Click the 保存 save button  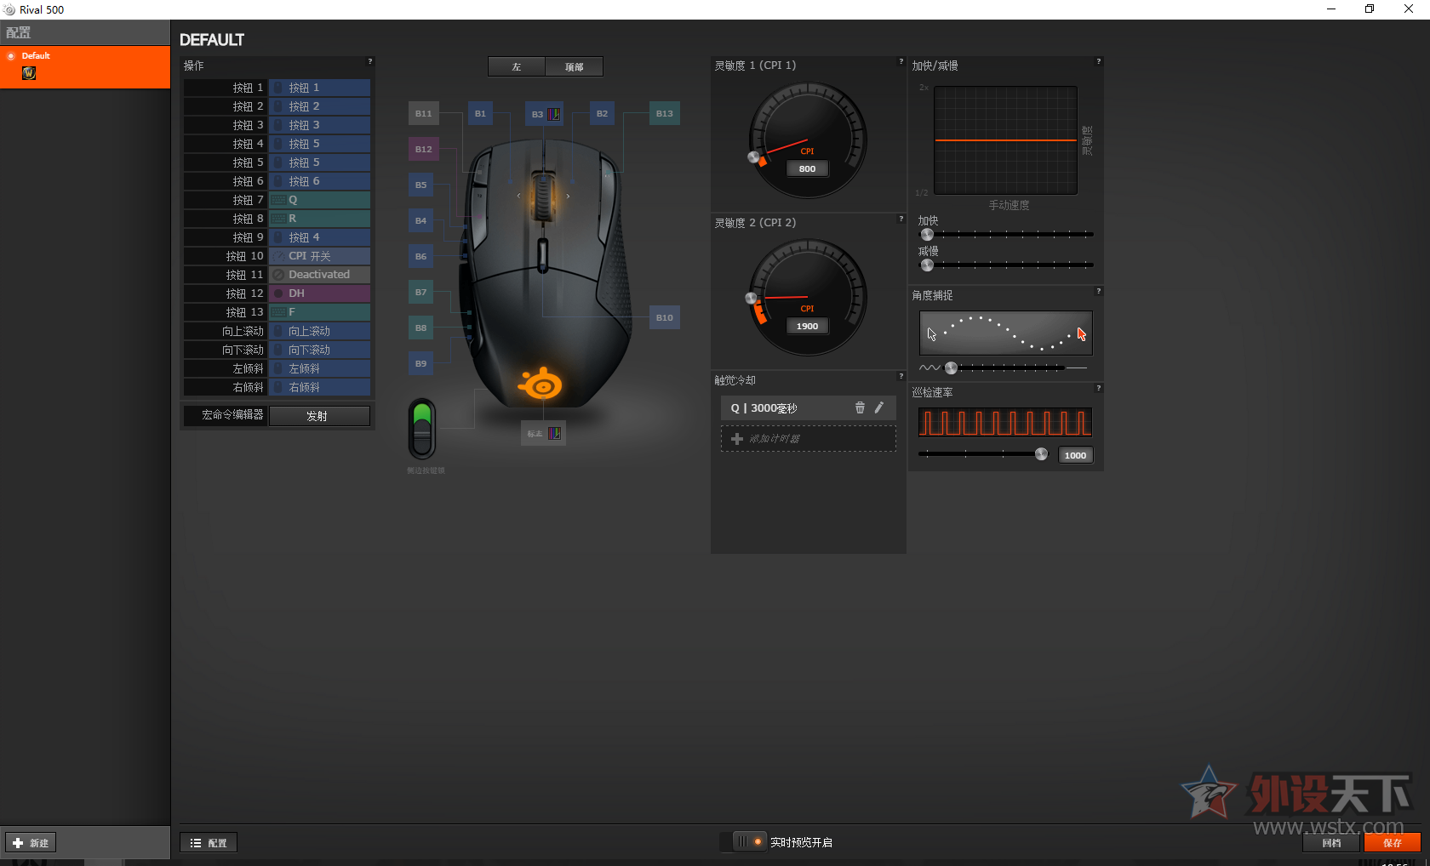(x=1393, y=843)
